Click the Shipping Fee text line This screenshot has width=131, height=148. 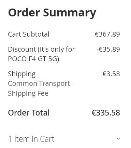(28, 93)
